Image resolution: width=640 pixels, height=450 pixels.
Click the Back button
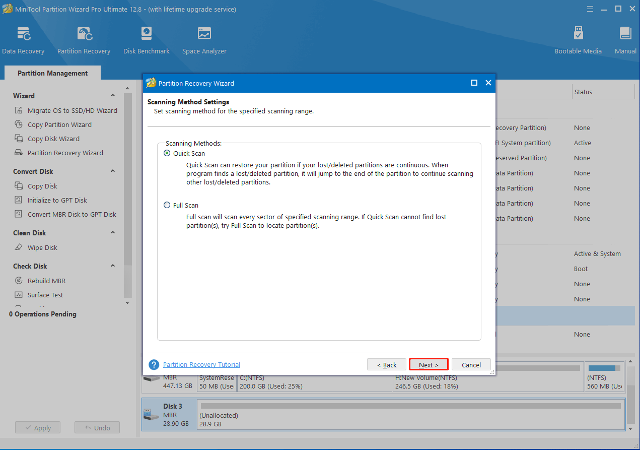coord(387,365)
